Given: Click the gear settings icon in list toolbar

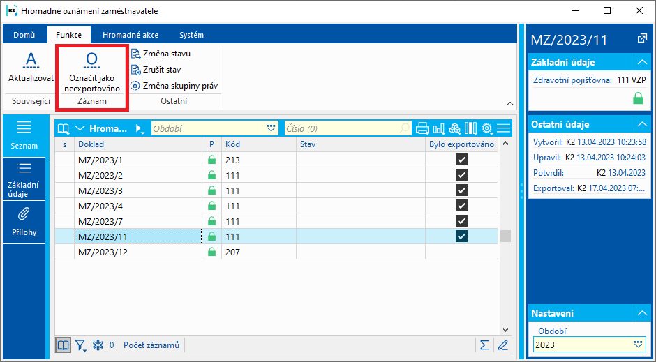Looking at the screenshot, I should click(x=487, y=128).
